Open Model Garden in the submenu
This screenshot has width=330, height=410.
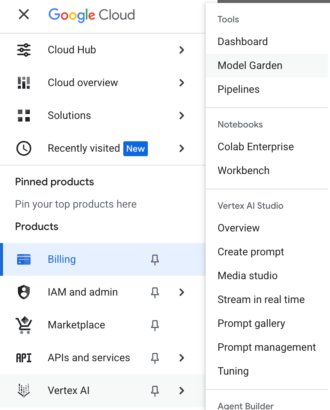pos(267,65)
